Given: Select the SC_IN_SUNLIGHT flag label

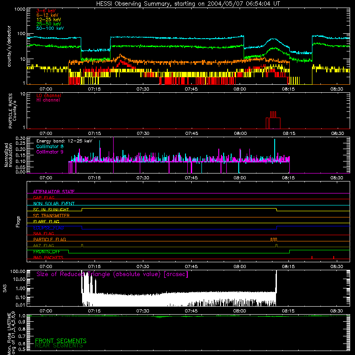Looking at the screenshot, I should (x=51, y=209).
